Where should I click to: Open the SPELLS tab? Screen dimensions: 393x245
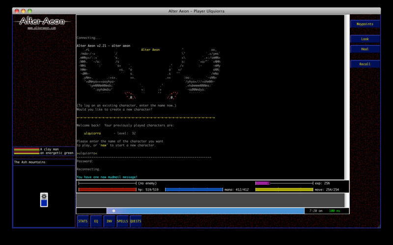[x=122, y=221]
